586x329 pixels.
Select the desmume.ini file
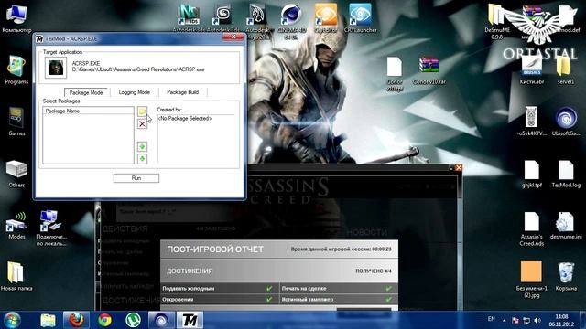[566, 226]
